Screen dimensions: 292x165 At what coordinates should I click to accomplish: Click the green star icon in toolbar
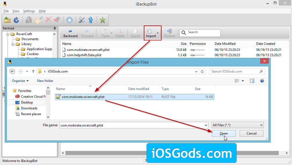pos(103,20)
